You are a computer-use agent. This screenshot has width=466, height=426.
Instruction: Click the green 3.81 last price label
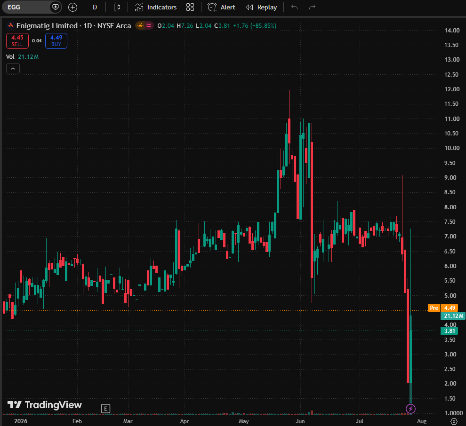[x=450, y=331]
